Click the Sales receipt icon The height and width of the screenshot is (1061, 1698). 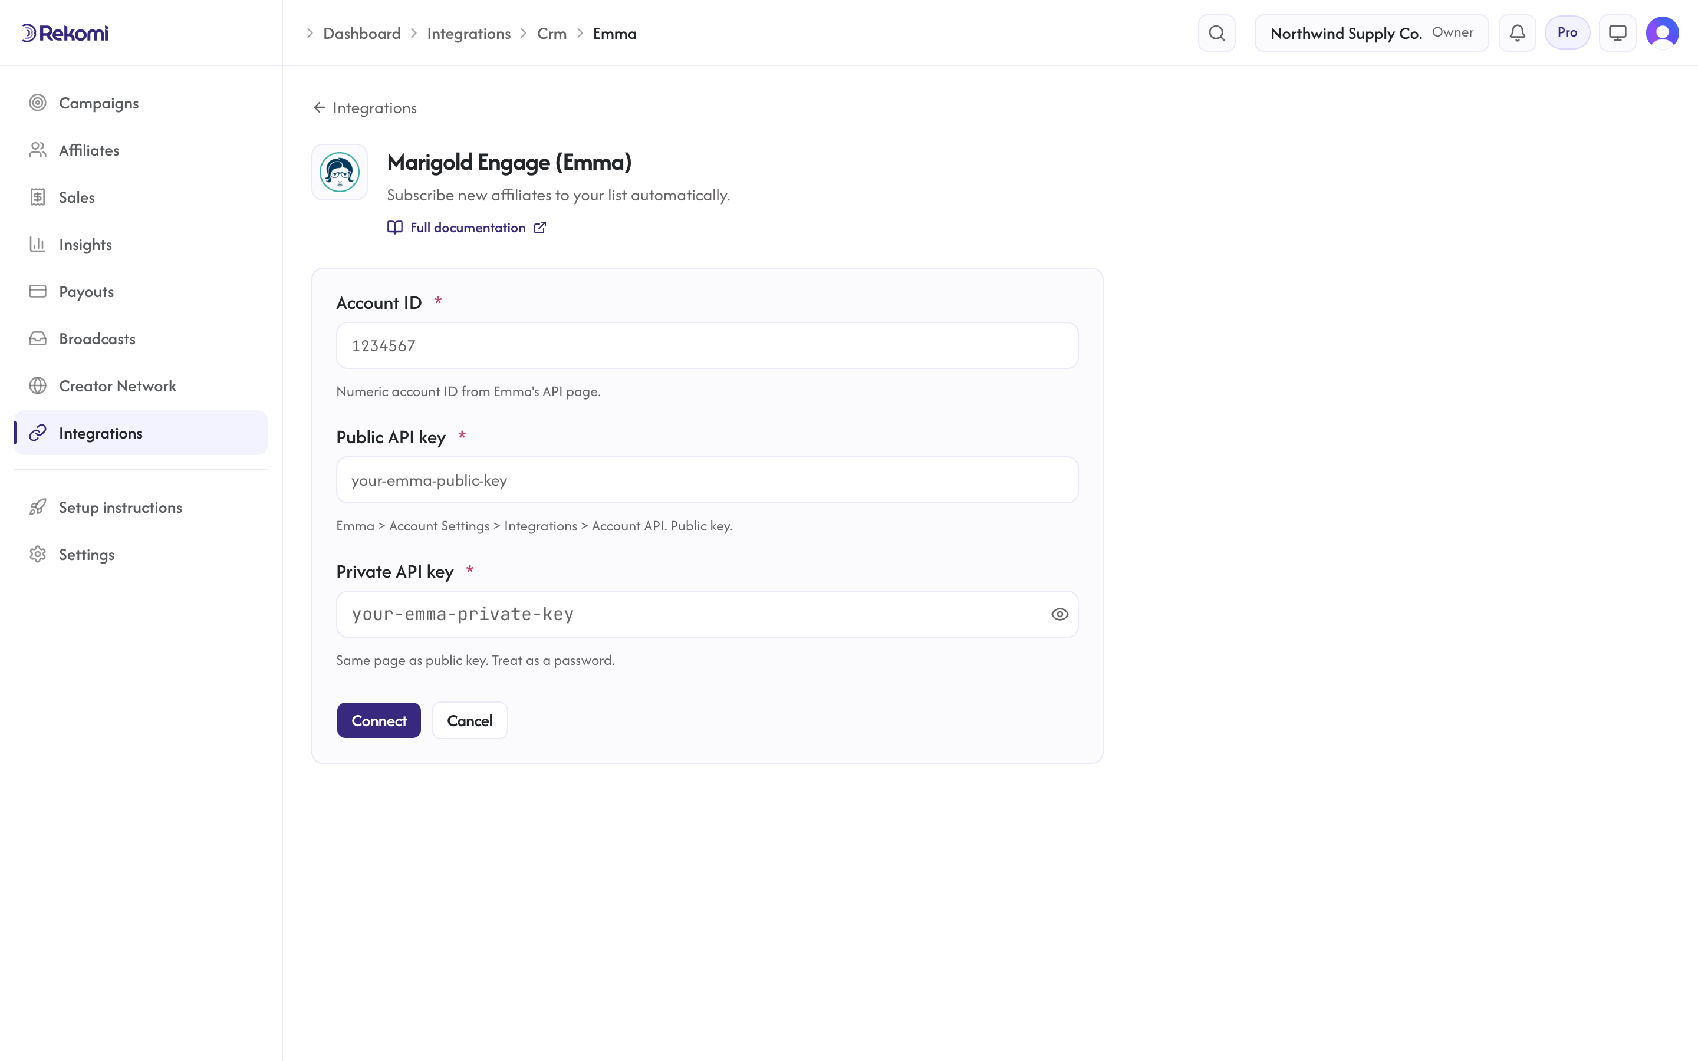pyautogui.click(x=38, y=197)
